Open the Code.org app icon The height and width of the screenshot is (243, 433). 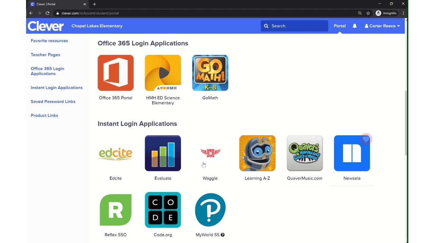(x=163, y=210)
